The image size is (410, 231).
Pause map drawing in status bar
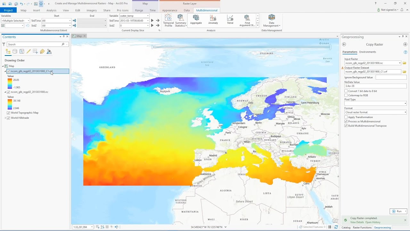pos(330,227)
